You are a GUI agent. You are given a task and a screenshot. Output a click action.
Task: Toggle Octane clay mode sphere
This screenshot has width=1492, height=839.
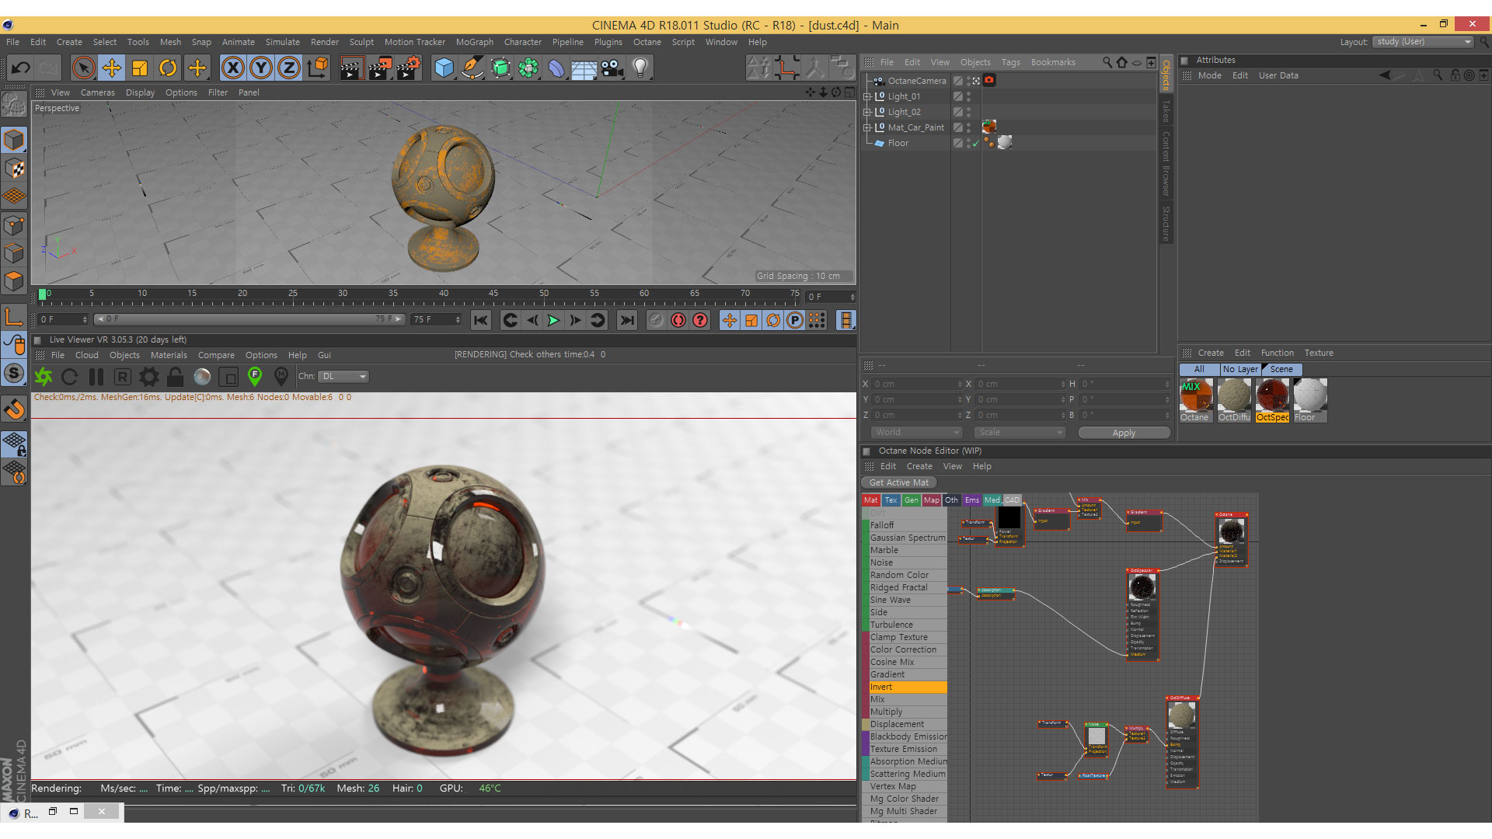(x=202, y=377)
